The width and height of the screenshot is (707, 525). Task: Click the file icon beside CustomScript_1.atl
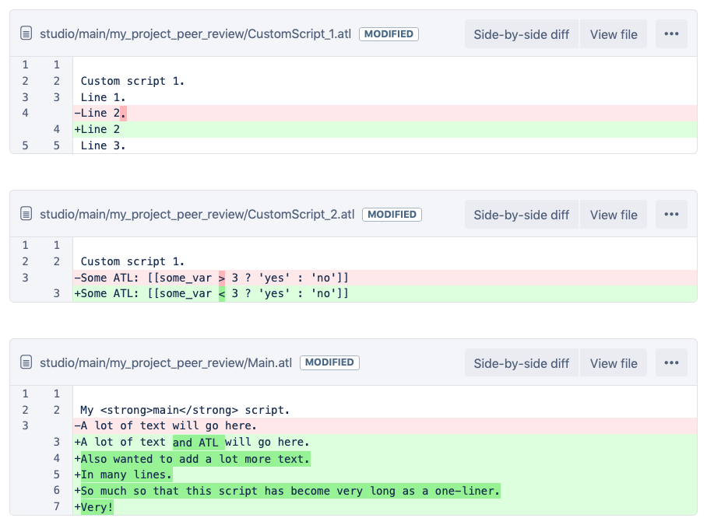coord(28,33)
